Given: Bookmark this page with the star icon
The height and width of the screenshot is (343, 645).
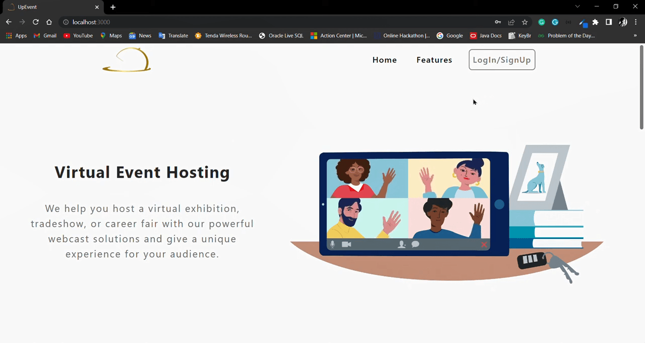Looking at the screenshot, I should (524, 22).
